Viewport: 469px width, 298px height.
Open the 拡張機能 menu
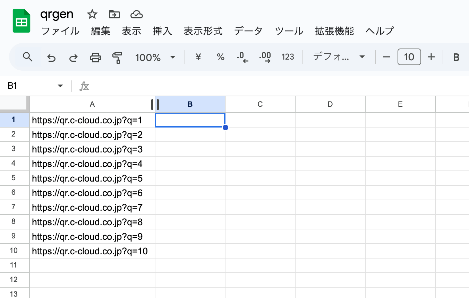[334, 31]
